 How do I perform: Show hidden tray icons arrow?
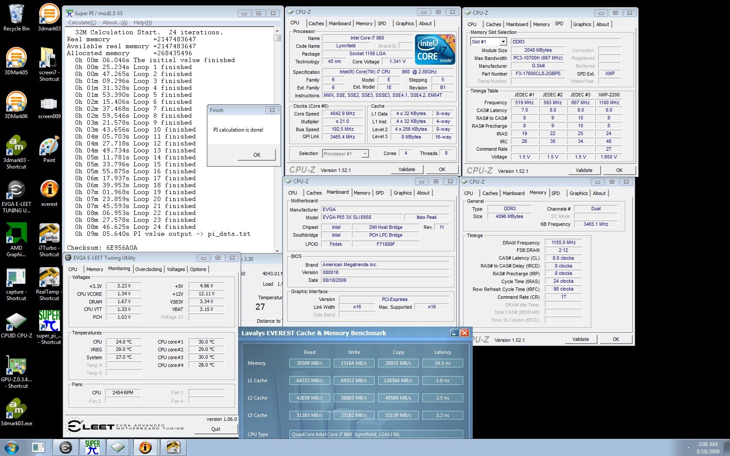pyautogui.click(x=688, y=448)
